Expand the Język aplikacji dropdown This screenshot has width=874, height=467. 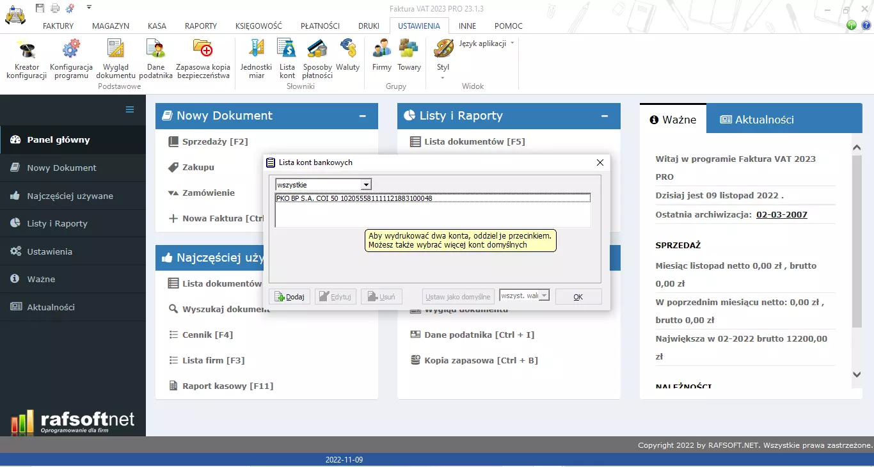(512, 44)
